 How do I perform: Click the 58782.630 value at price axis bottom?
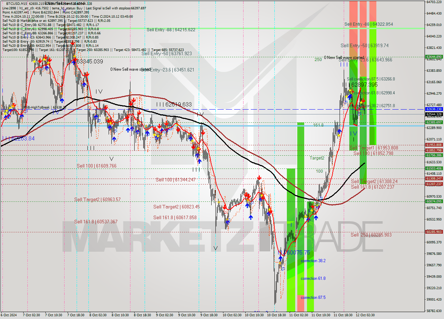[434, 311]
